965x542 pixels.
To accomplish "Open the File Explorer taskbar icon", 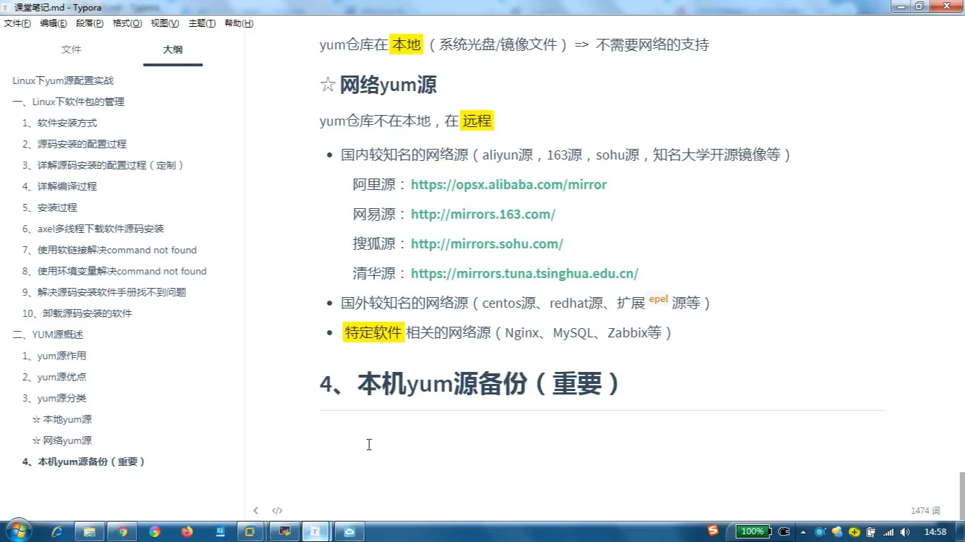I will [90, 531].
